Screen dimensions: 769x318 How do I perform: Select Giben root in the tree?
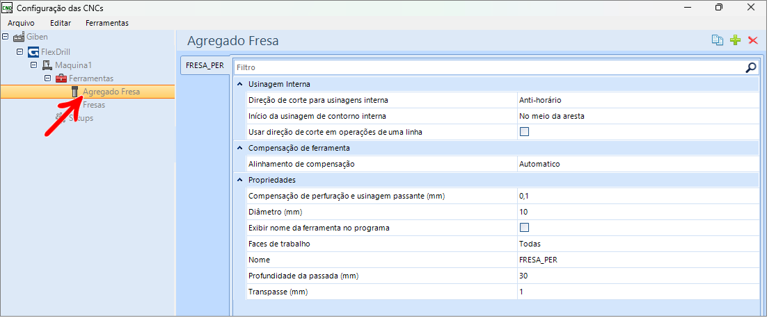point(38,37)
